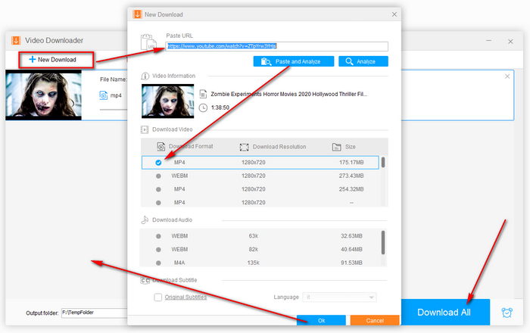Click the video title document icon
The width and height of the screenshot is (530, 333).
click(203, 94)
